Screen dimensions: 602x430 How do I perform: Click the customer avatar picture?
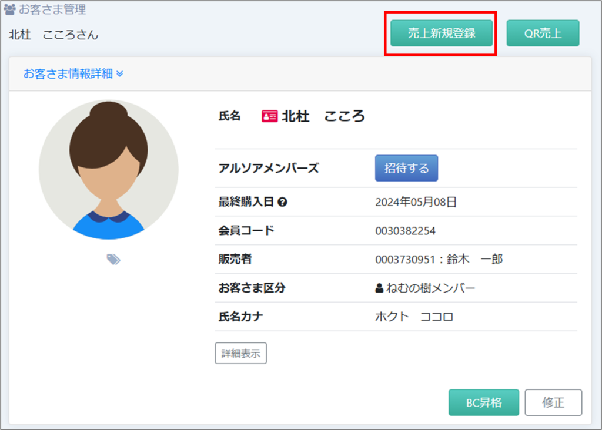click(x=109, y=170)
